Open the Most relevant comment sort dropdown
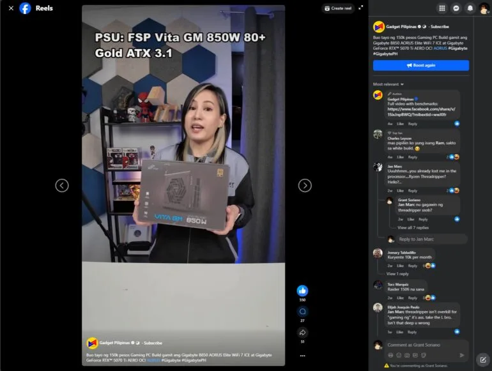 (388, 84)
